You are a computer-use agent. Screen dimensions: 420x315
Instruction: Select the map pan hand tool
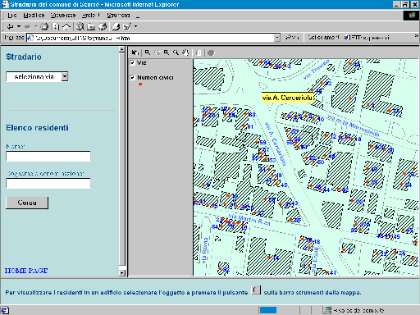pos(185,52)
